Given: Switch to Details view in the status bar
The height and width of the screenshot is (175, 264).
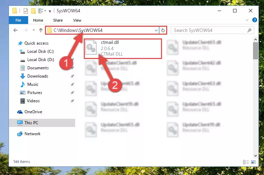Looking at the screenshot, I should (246, 162).
